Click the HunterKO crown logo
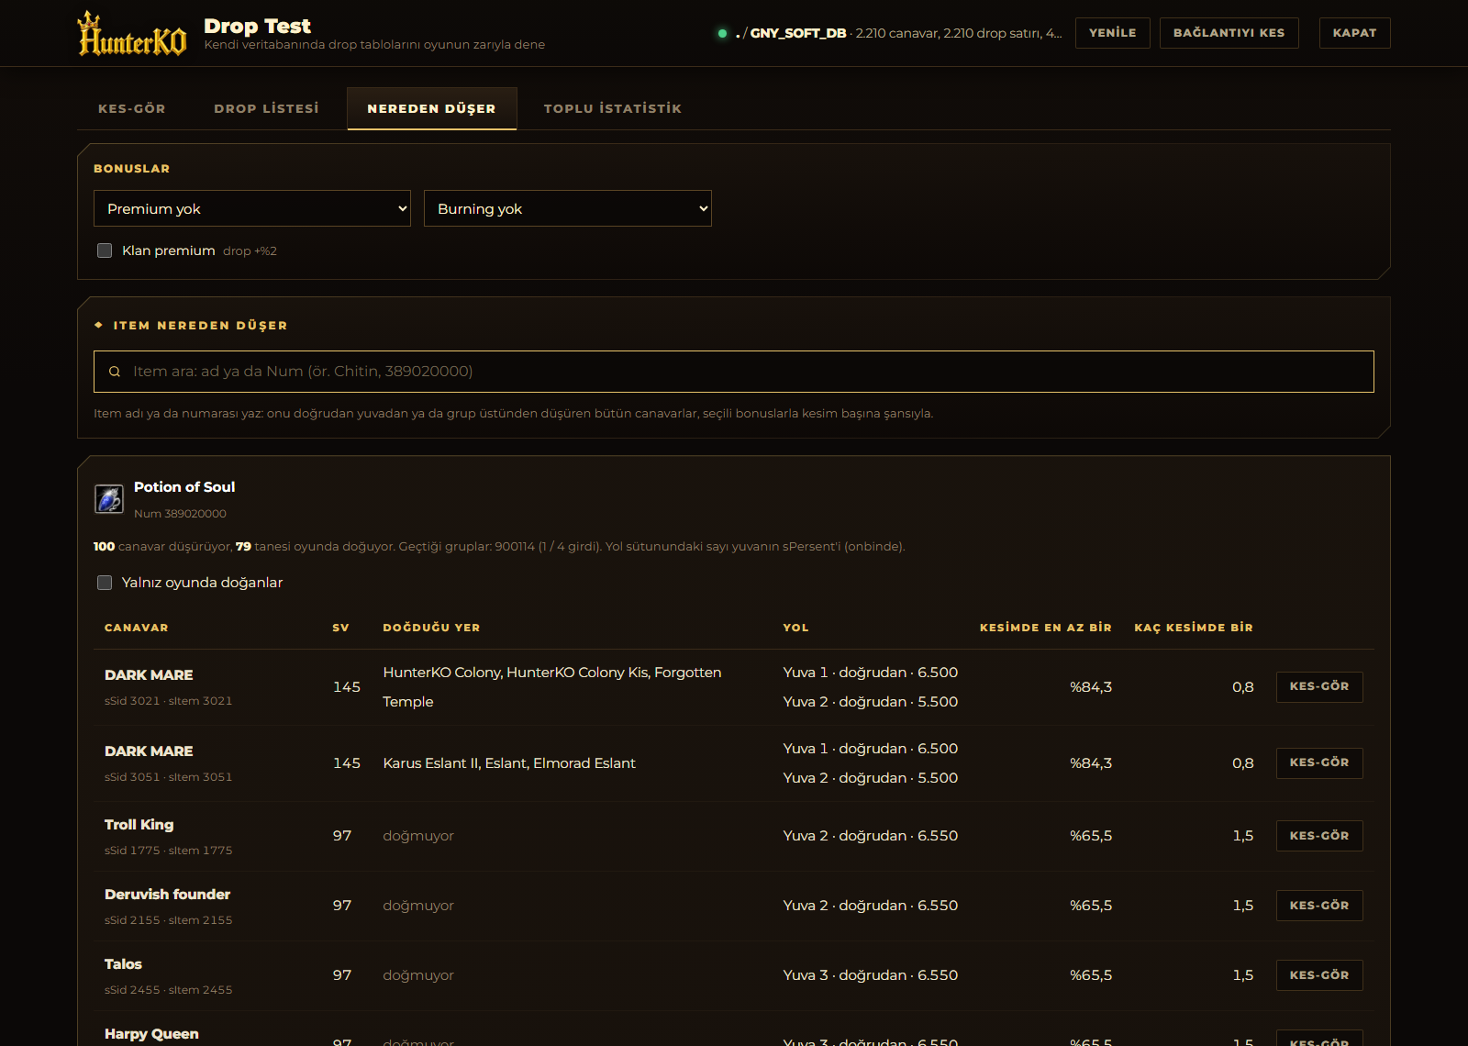Viewport: 1468px width, 1046px height. click(x=132, y=34)
